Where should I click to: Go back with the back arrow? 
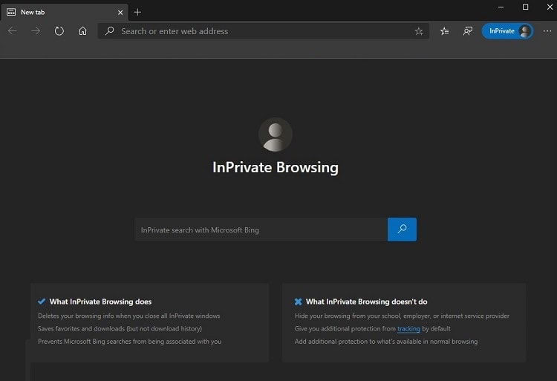[13, 31]
